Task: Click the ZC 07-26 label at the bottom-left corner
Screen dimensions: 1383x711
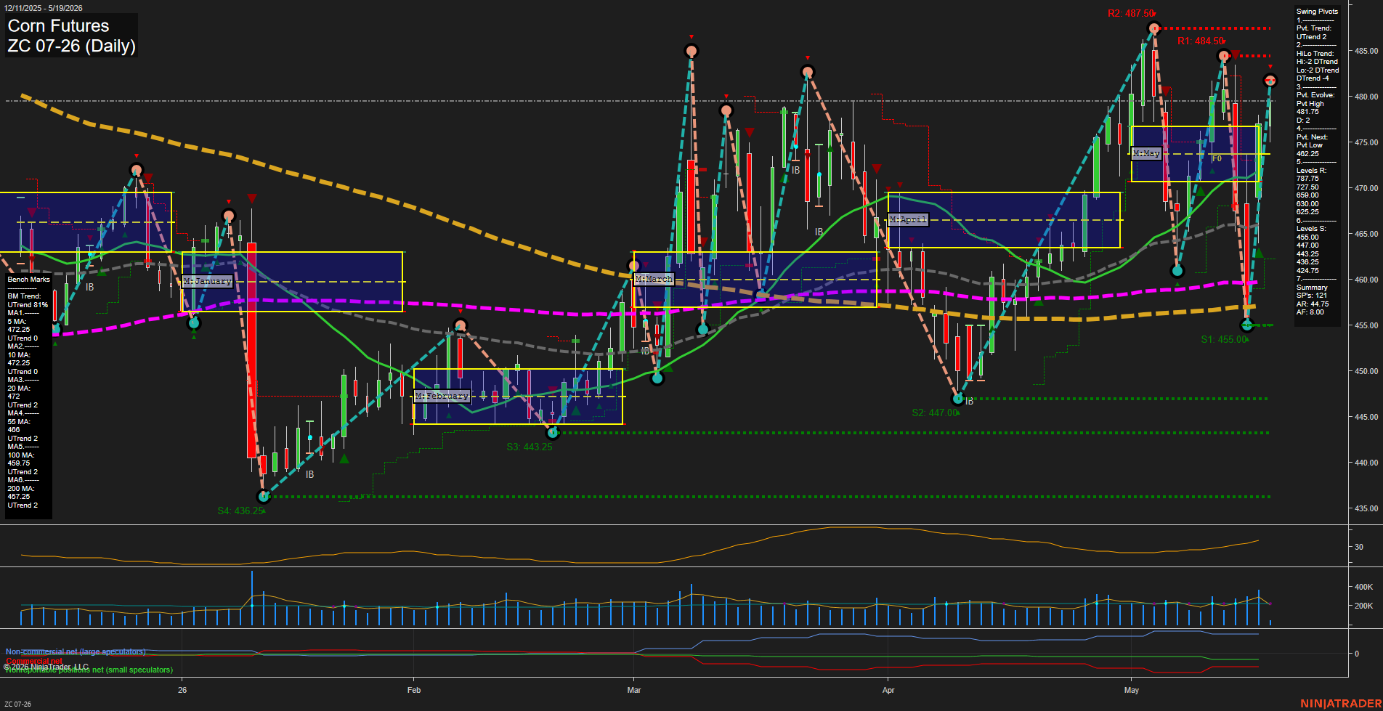Action: click(17, 704)
